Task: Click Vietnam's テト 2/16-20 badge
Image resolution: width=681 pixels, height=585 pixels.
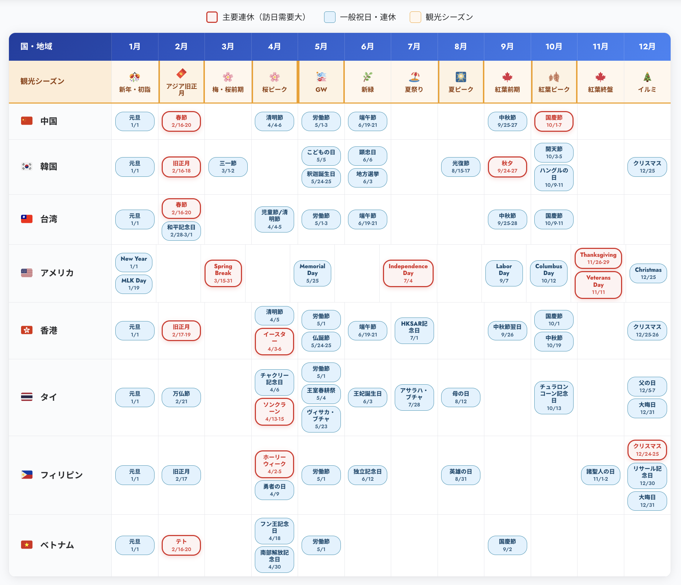Action: pos(181,545)
